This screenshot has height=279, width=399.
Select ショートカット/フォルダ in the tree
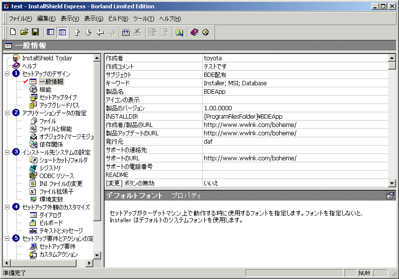click(x=63, y=160)
